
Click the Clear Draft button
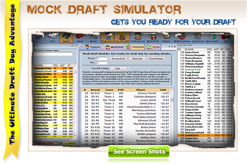click(137, 58)
